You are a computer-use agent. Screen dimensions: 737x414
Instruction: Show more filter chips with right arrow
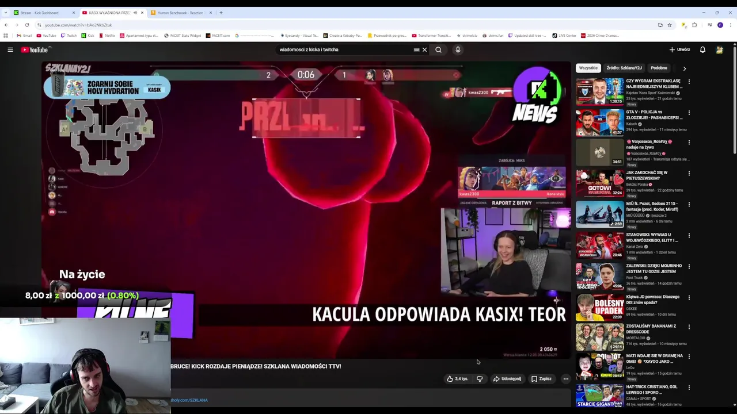[x=685, y=68]
